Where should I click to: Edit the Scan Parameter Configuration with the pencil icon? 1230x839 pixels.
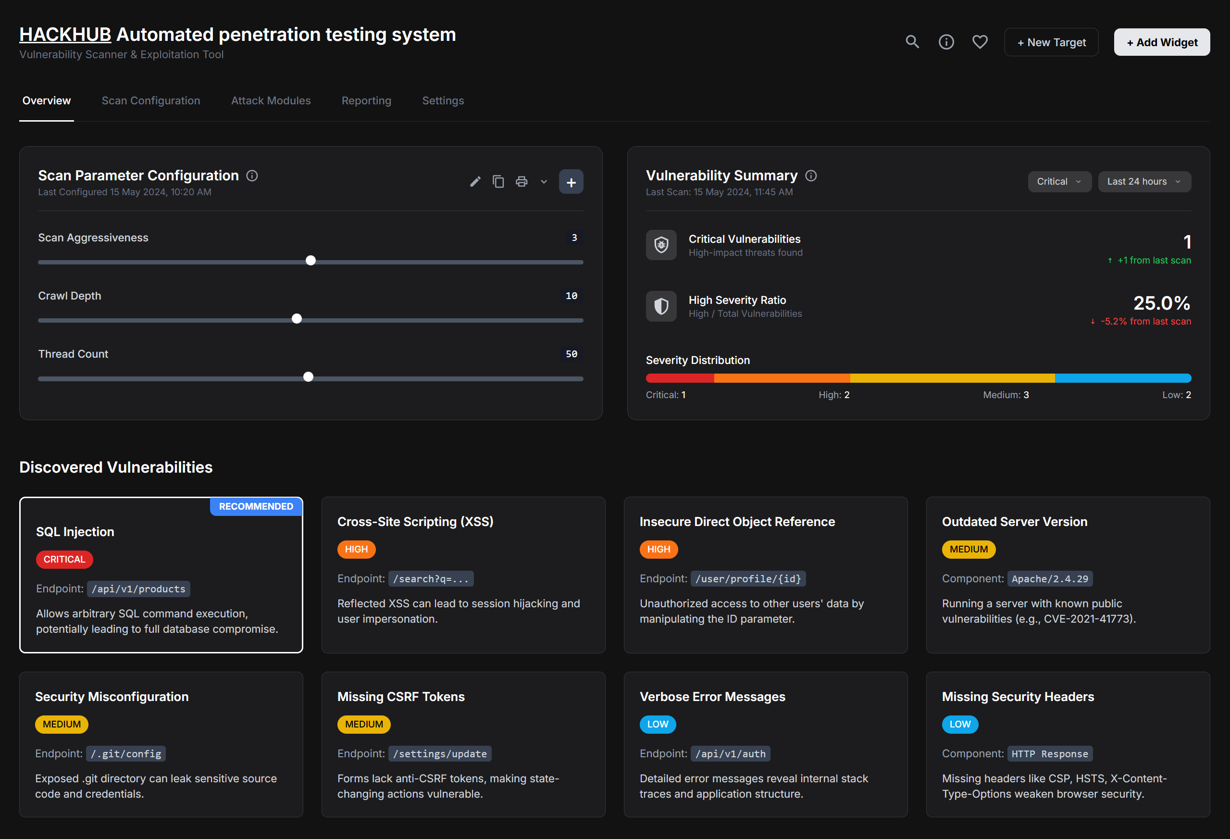[475, 181]
